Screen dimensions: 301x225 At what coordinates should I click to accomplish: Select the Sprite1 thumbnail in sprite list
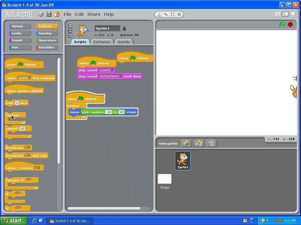[x=183, y=161]
